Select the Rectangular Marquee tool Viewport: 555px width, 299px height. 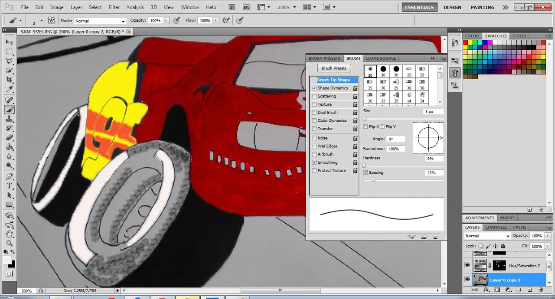click(9, 52)
